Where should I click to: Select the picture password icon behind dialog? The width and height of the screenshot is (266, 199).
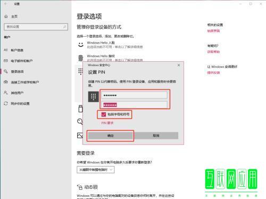(80, 135)
